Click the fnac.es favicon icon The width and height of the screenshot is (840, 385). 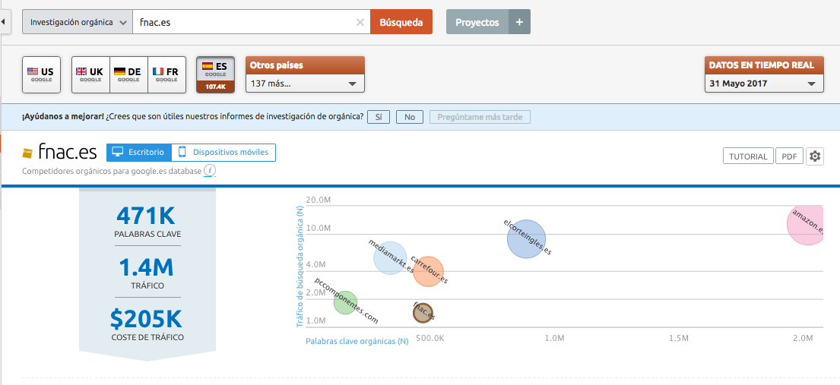27,153
